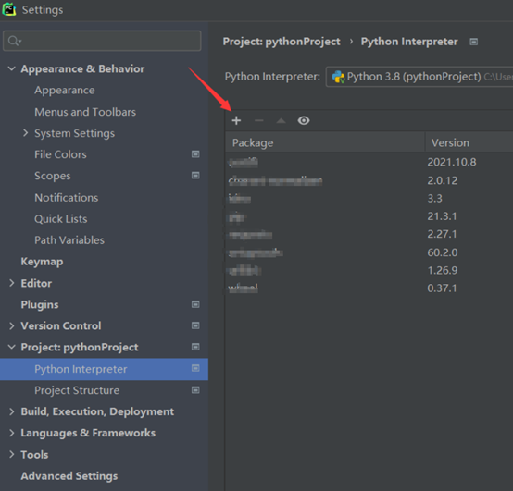Toggle the show early releases eye icon
Viewport: 513px width, 491px height.
click(x=304, y=120)
